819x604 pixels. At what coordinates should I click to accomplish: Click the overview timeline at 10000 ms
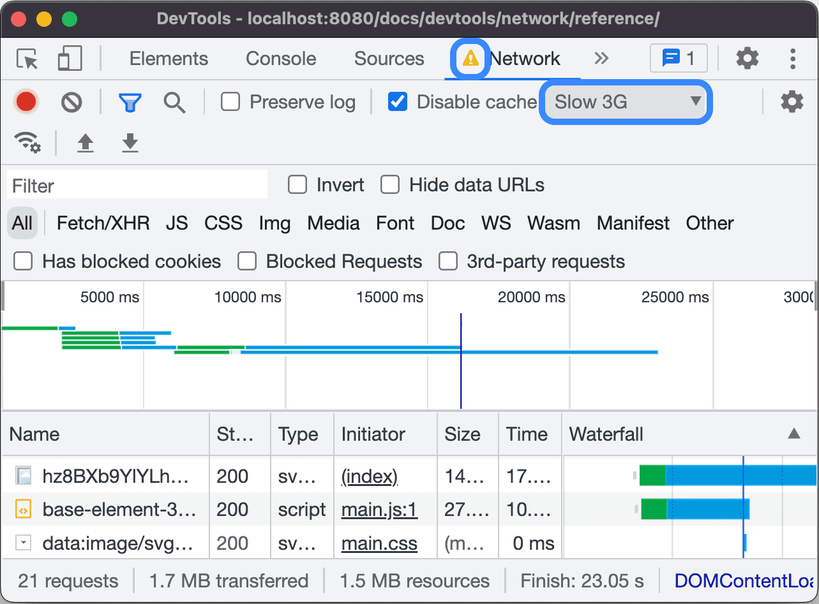click(248, 297)
